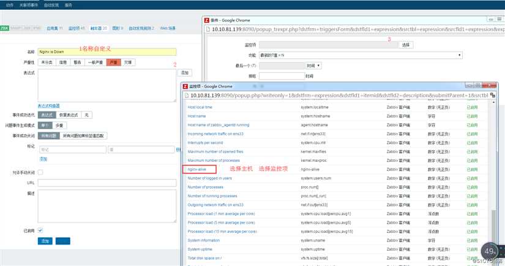Click the page icon in 监控项 window address bar
The height and width of the screenshot is (266, 505).
coord(186,96)
